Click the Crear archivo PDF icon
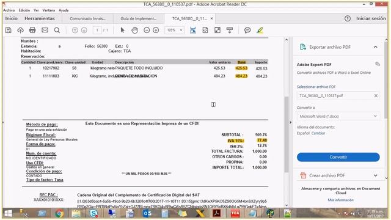This screenshot has width=391, height=220. pos(303,175)
